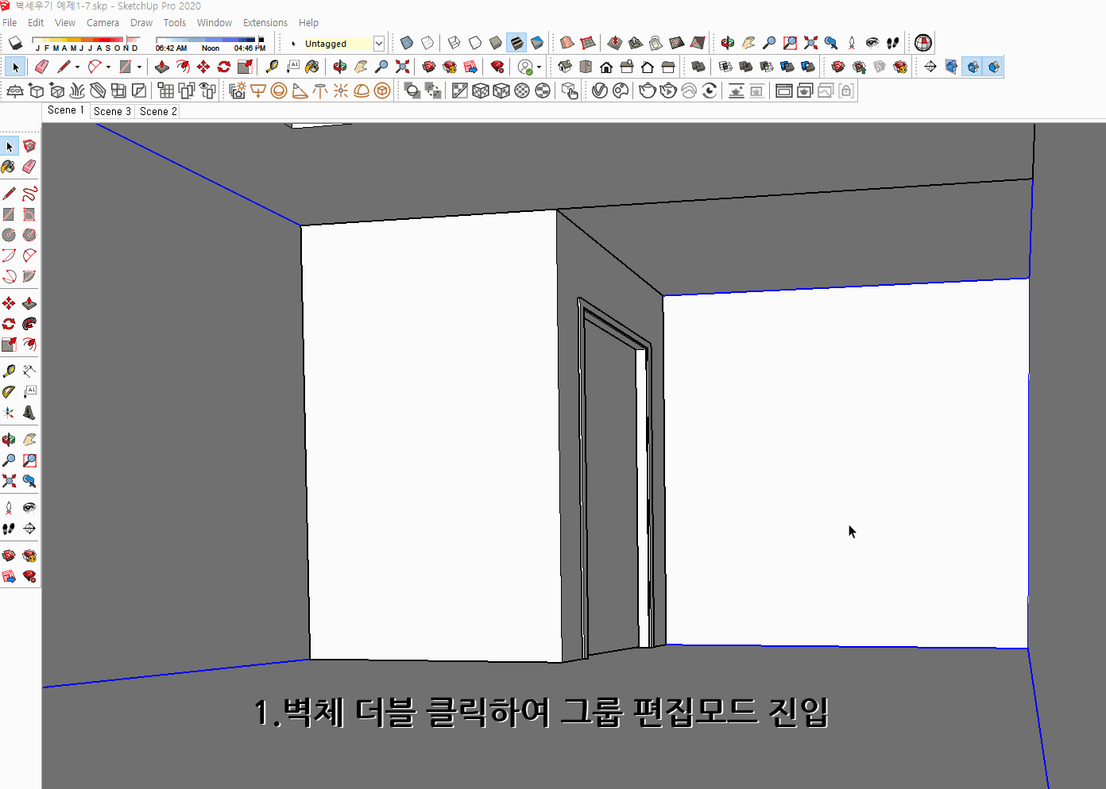Screen dimensions: 1106x789
Task: Open the Arc tool dropdown arrow
Action: click(x=108, y=67)
